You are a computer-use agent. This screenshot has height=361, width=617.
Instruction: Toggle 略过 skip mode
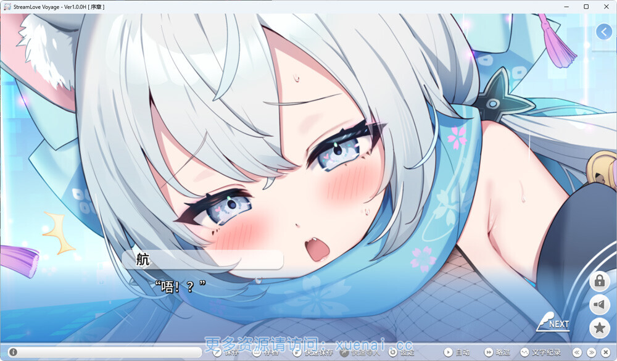click(497, 352)
